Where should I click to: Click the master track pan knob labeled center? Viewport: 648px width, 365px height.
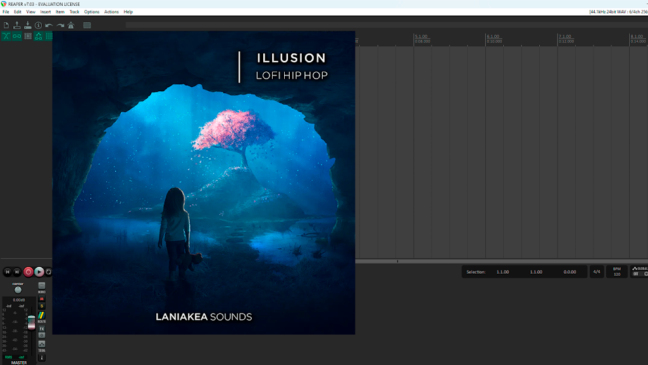tap(18, 290)
